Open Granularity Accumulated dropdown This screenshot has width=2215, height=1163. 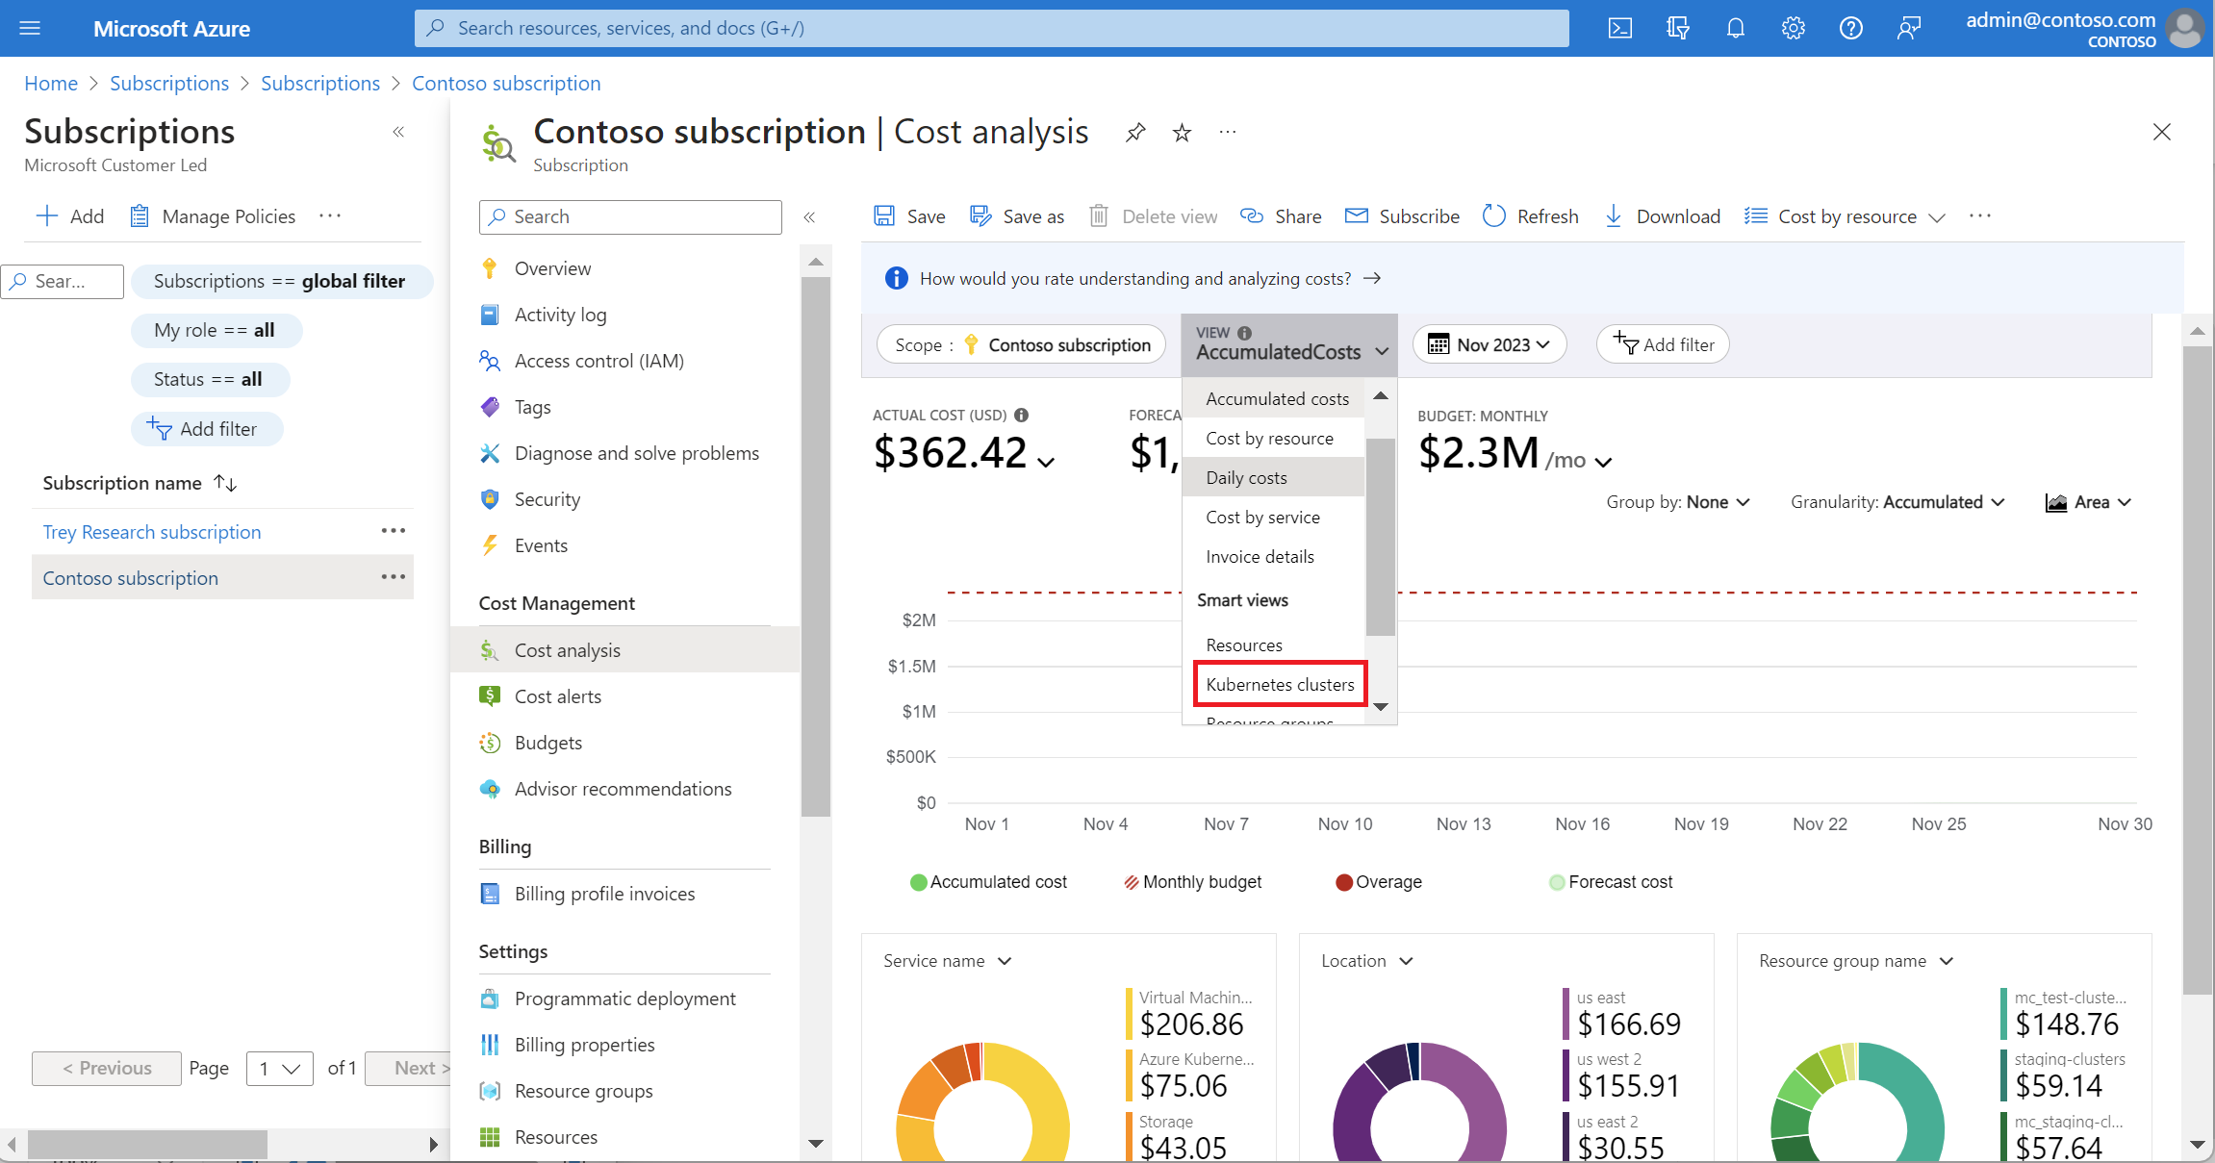point(1897,502)
